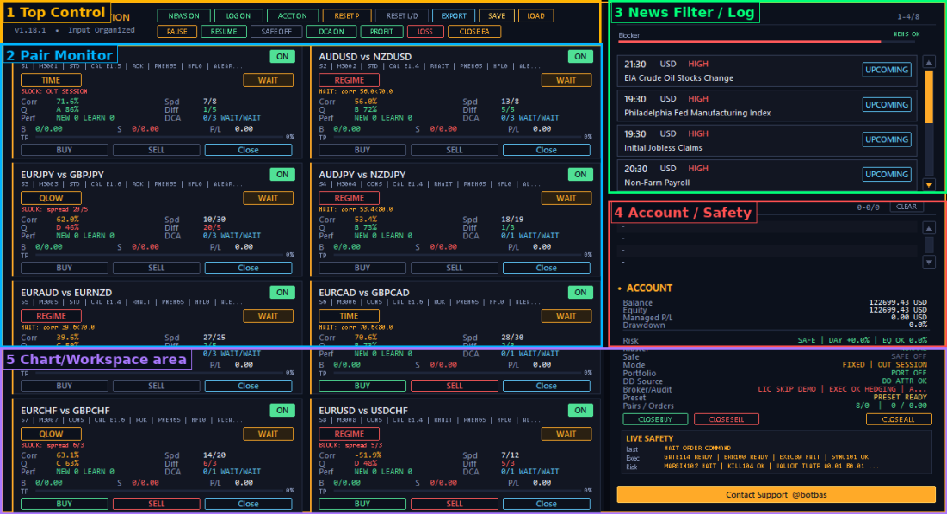
Task: Toggle the DCA ON button
Action: tap(331, 31)
